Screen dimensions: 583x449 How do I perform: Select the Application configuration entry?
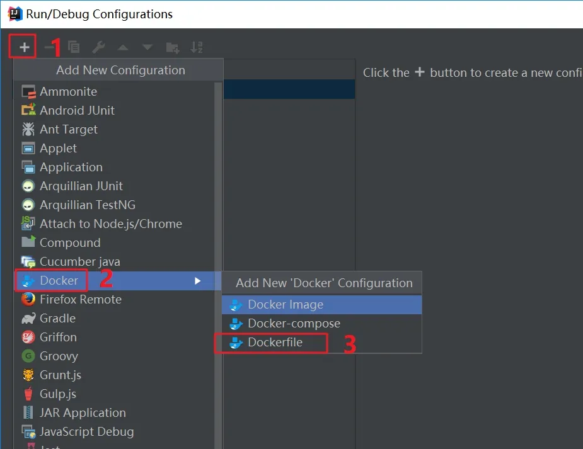pos(114,167)
